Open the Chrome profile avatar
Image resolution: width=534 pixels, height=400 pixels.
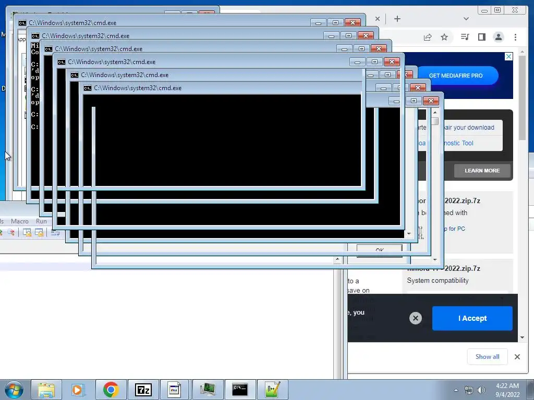(498, 37)
